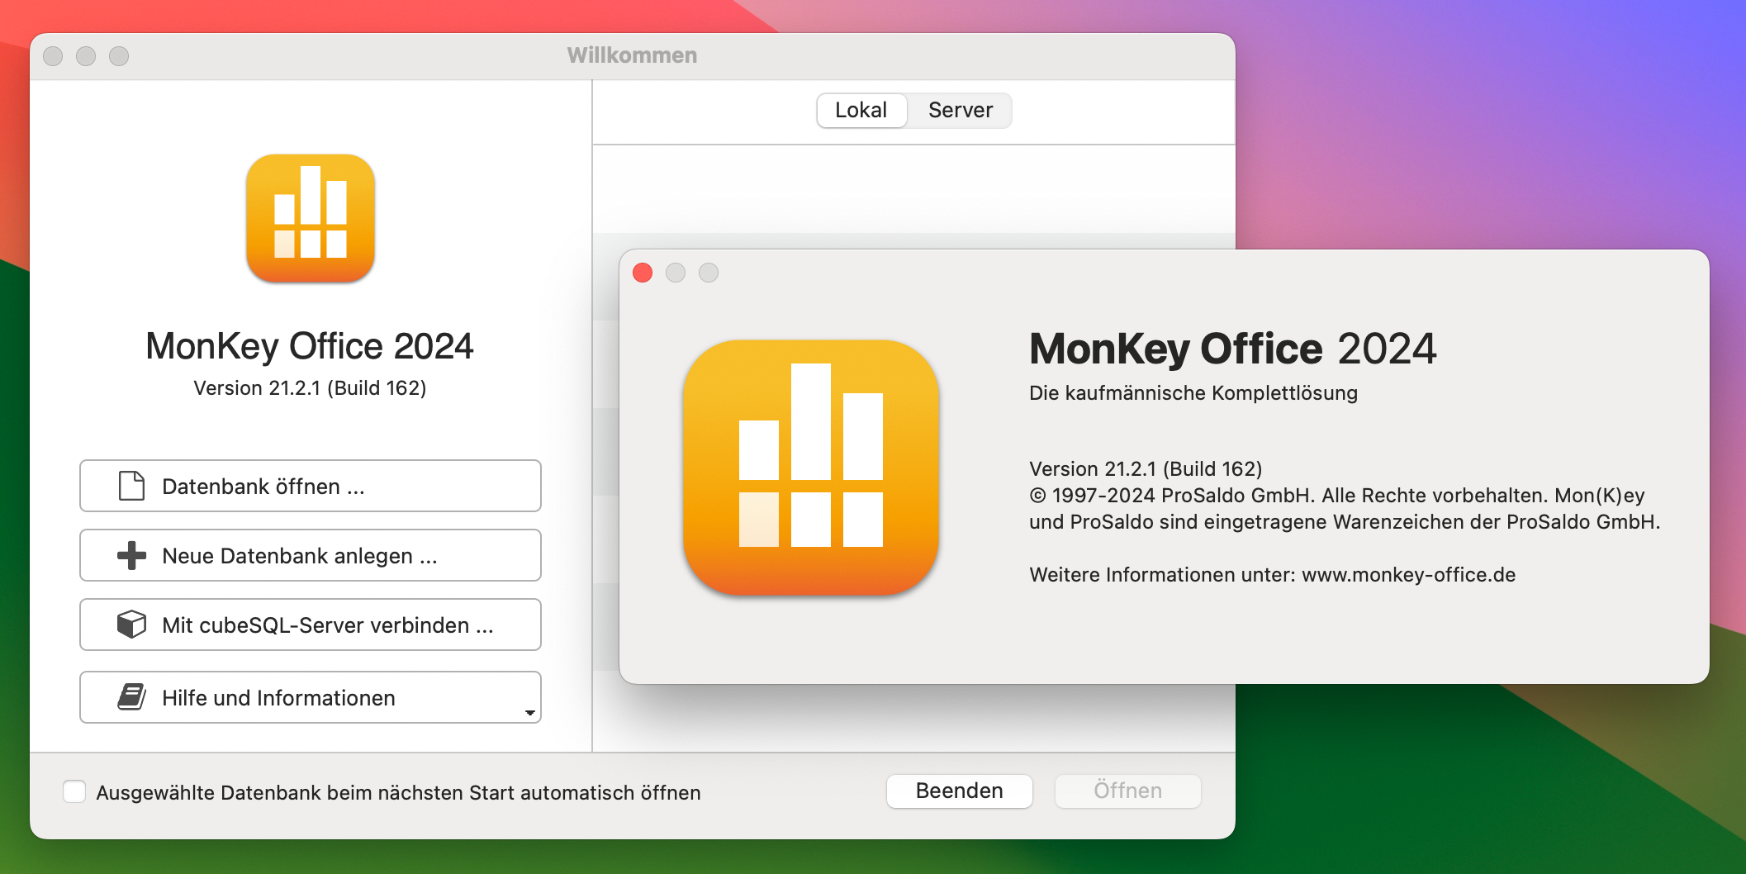
Task: Click the label 'Ausgewählte Datenbank beim nächsten Start automatisch öffnen'
Action: [x=398, y=793]
